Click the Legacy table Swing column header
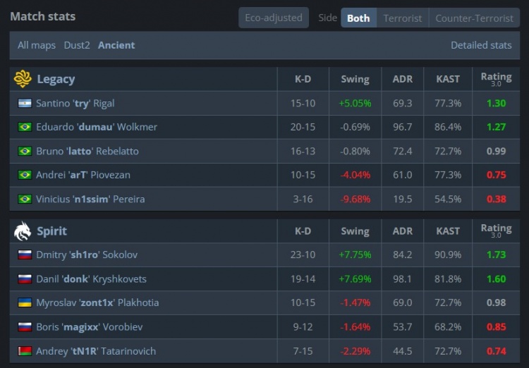 point(355,79)
